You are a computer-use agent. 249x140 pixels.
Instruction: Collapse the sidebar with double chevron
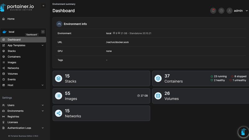click(x=43, y=6)
